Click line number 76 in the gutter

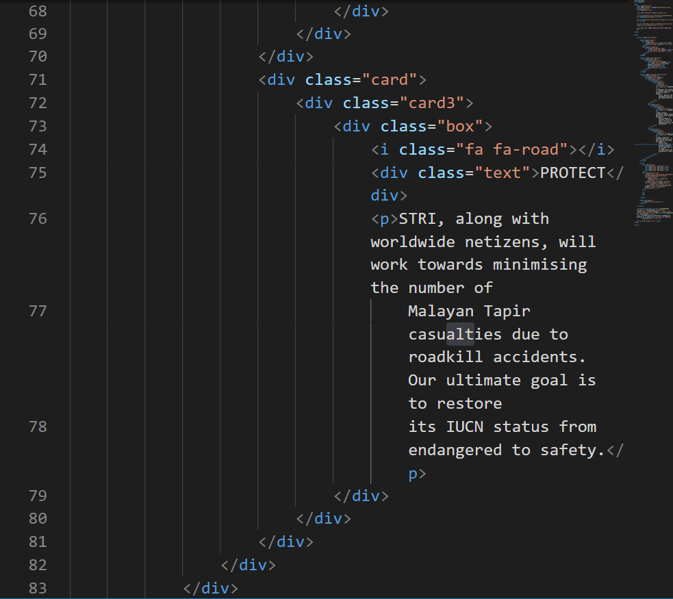[38, 219]
